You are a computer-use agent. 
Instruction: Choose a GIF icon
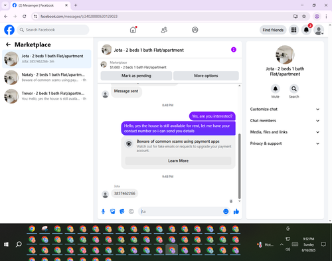tap(131, 212)
